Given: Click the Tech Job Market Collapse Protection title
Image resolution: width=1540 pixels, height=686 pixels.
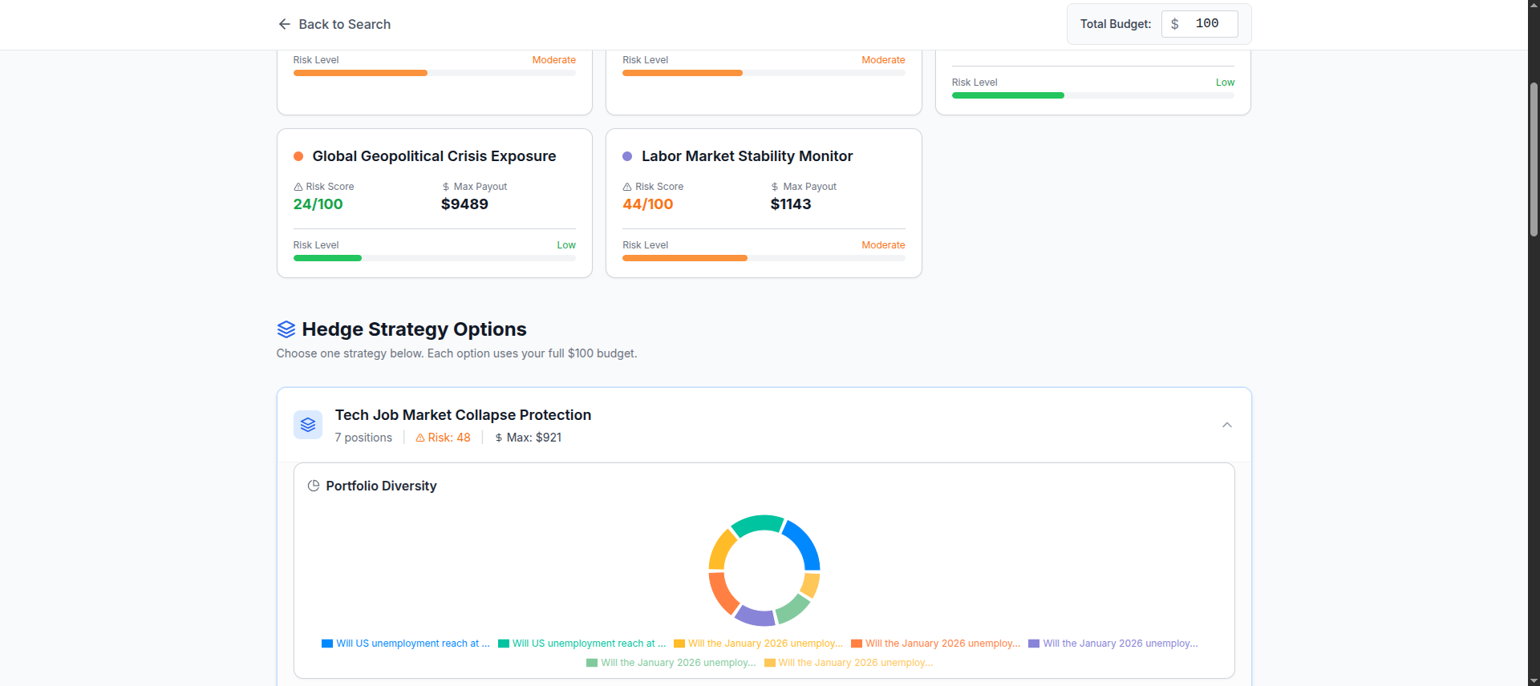Looking at the screenshot, I should pos(463,415).
